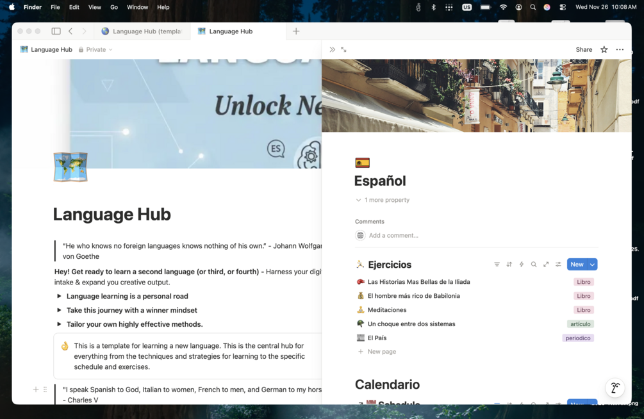Click the Share button
Image resolution: width=644 pixels, height=419 pixels.
tap(584, 50)
